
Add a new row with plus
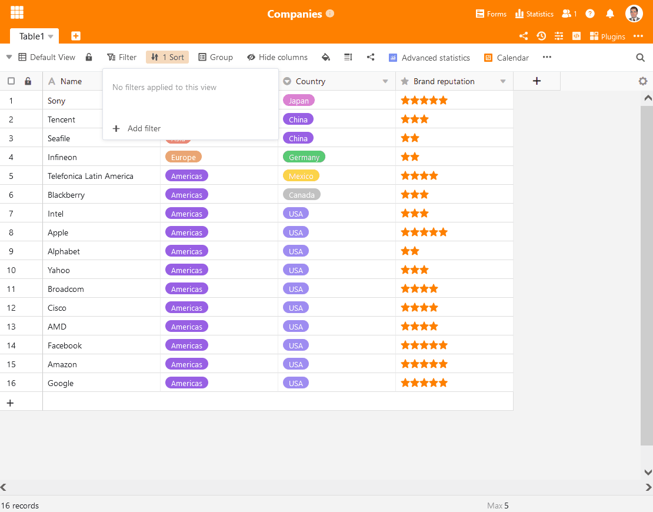[x=11, y=403]
